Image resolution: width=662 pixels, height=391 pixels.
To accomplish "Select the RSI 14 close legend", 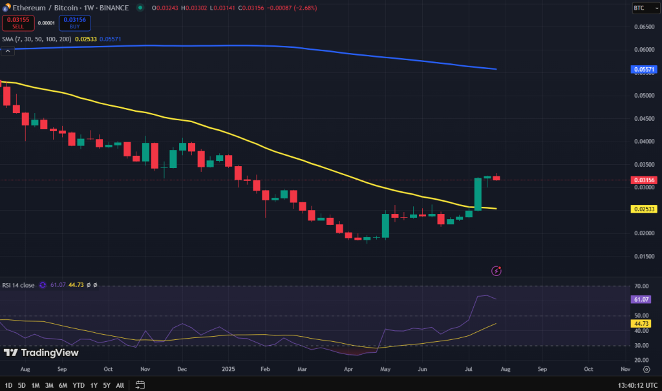I will pos(17,284).
